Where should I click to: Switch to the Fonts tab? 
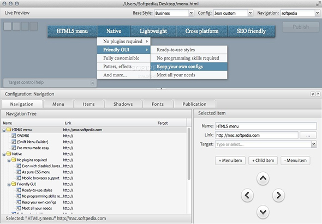(x=158, y=104)
